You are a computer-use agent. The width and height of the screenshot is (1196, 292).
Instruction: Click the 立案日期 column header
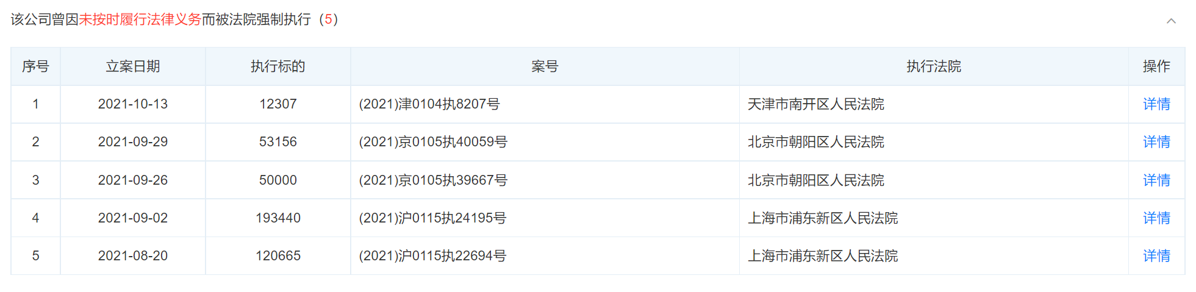click(x=132, y=66)
